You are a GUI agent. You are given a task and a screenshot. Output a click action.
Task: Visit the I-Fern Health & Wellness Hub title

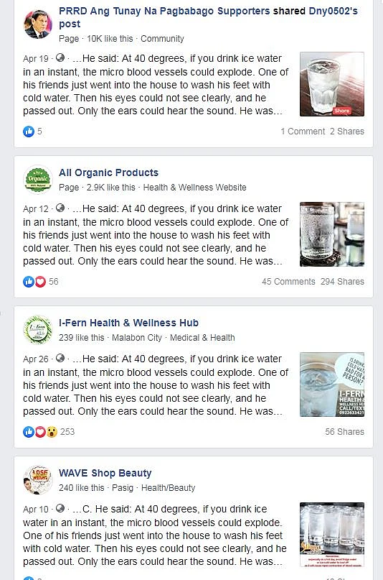pyautogui.click(x=129, y=323)
